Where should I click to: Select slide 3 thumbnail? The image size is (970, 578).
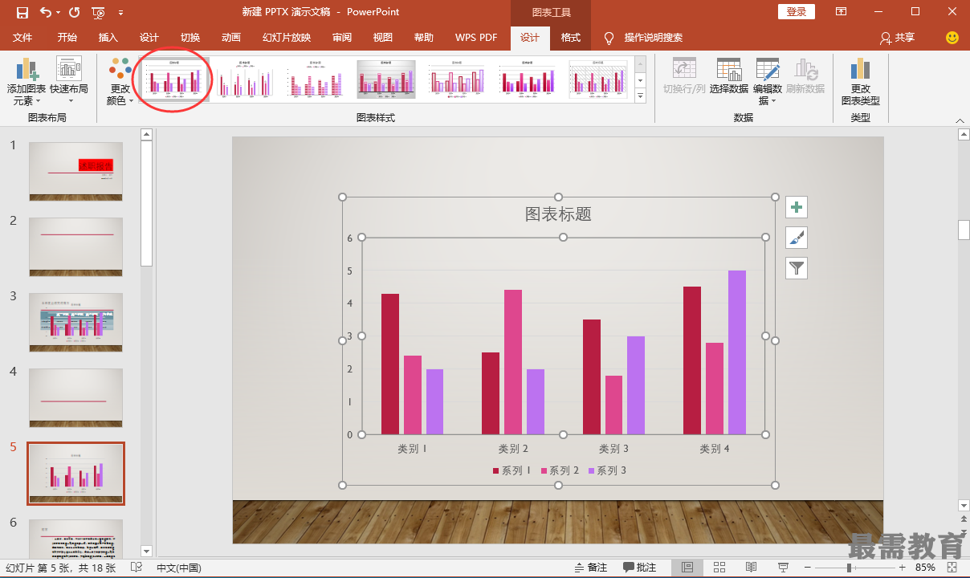[x=76, y=322]
